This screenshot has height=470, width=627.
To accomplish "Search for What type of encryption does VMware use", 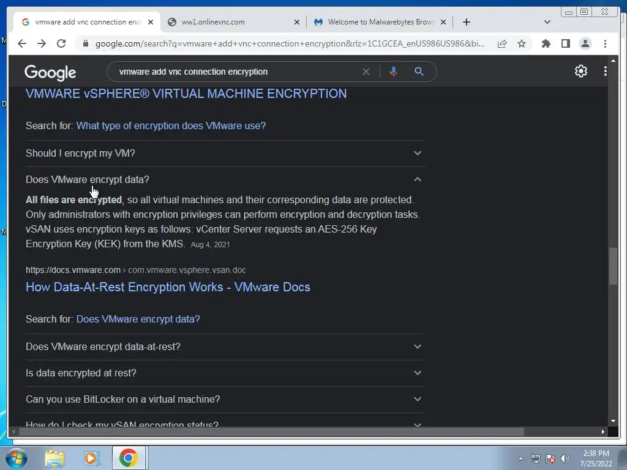I will point(171,125).
